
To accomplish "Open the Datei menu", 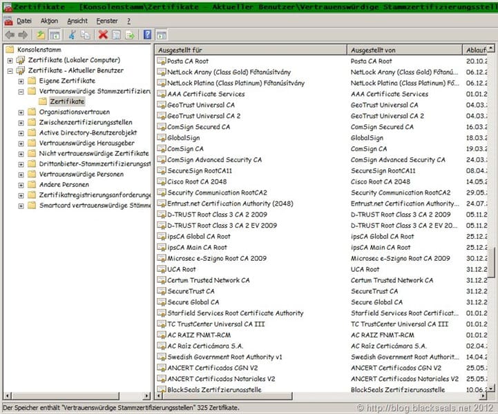I will click(x=24, y=21).
